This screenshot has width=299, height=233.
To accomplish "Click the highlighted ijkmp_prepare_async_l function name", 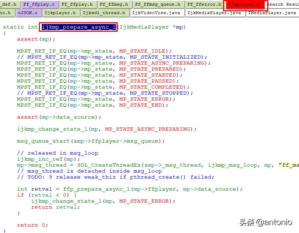I will [x=78, y=27].
